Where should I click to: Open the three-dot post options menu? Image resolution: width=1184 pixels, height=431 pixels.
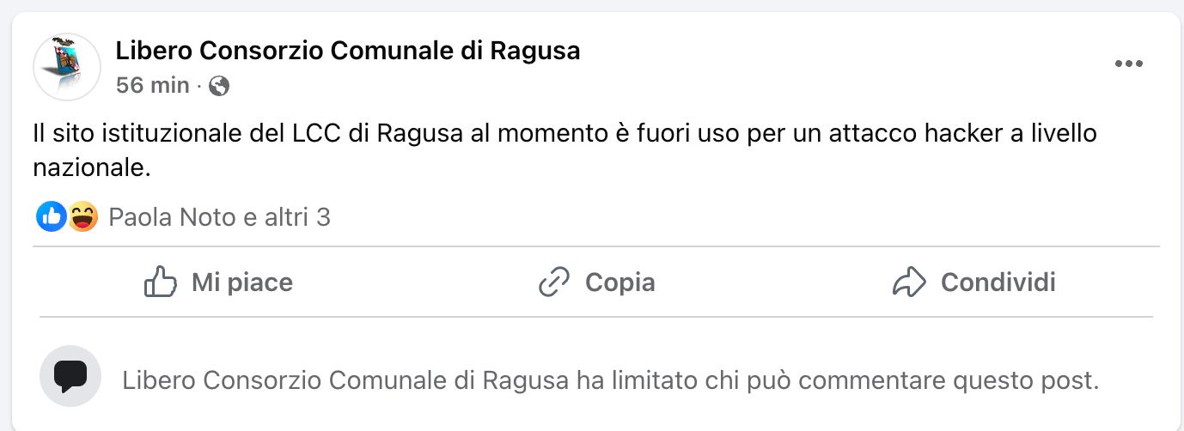1128,64
